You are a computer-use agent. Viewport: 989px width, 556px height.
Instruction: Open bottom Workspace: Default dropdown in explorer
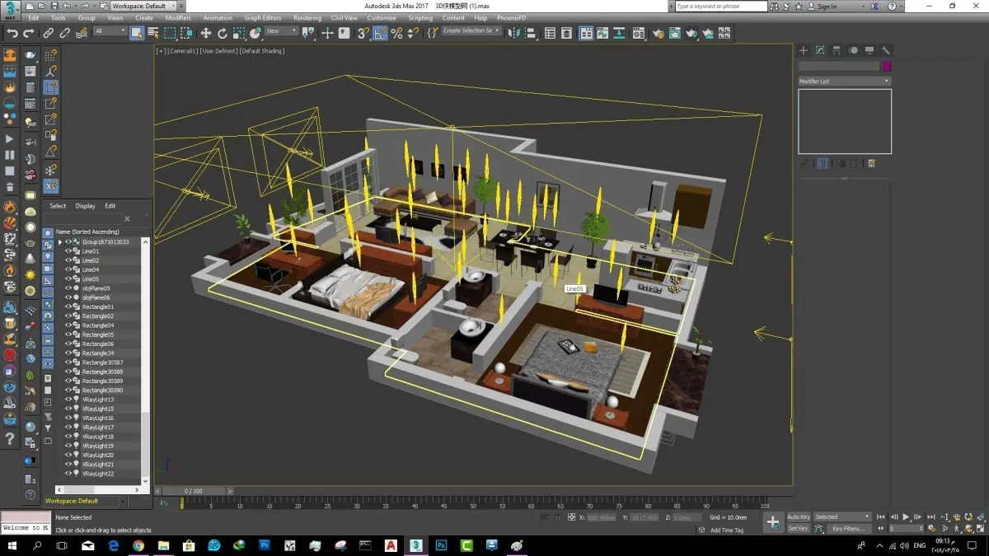point(85,501)
